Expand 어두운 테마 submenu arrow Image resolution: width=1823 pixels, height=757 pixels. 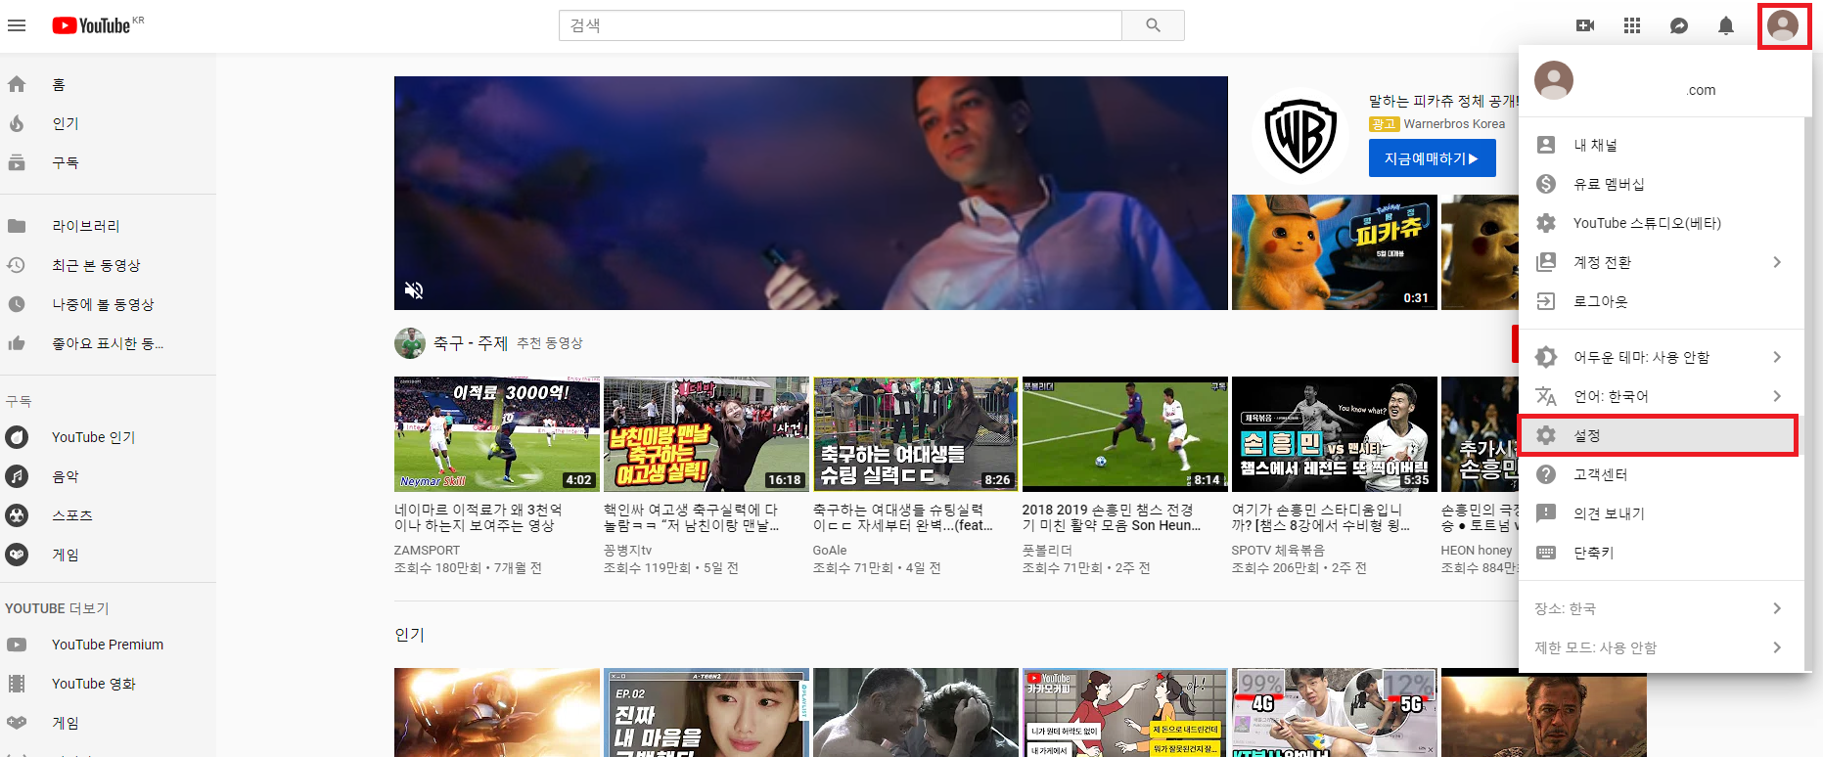pyautogui.click(x=1777, y=357)
